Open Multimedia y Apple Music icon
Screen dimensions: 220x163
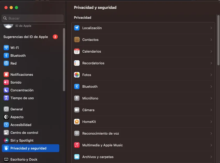[77, 145]
